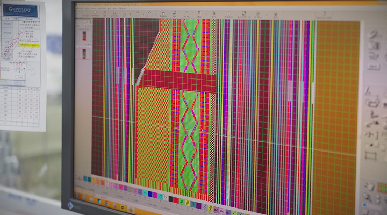Click the topmost icon in the right toolbox
The width and height of the screenshot is (387, 215).
375,34
